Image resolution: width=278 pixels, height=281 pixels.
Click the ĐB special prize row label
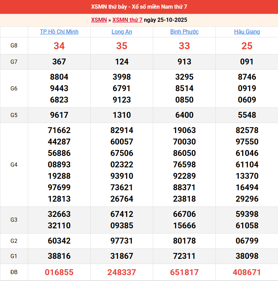point(14,272)
